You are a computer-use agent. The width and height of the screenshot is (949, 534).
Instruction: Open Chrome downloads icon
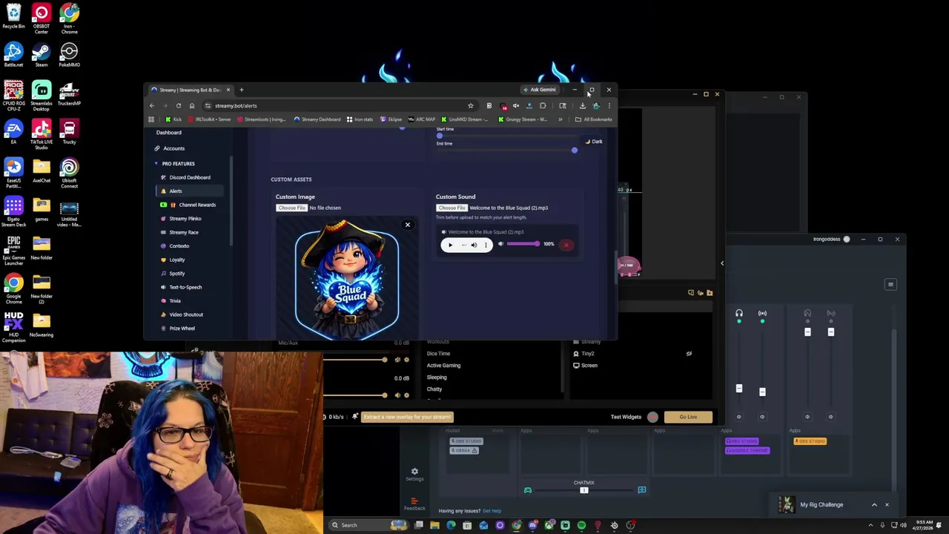click(582, 105)
